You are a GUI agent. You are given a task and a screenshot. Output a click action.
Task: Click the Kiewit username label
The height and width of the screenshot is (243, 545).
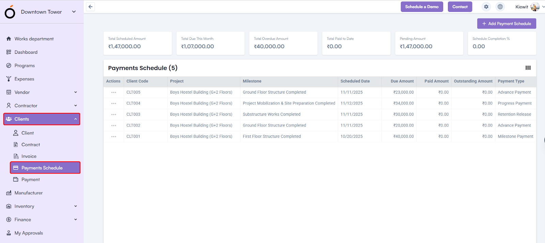[521, 7]
